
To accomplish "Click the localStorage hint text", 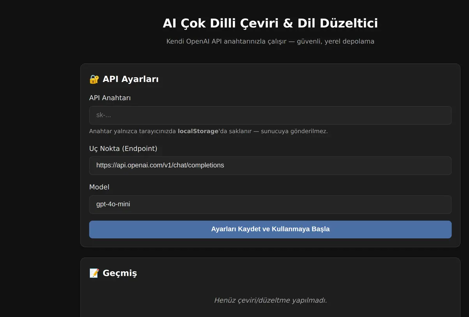I will (x=208, y=131).
